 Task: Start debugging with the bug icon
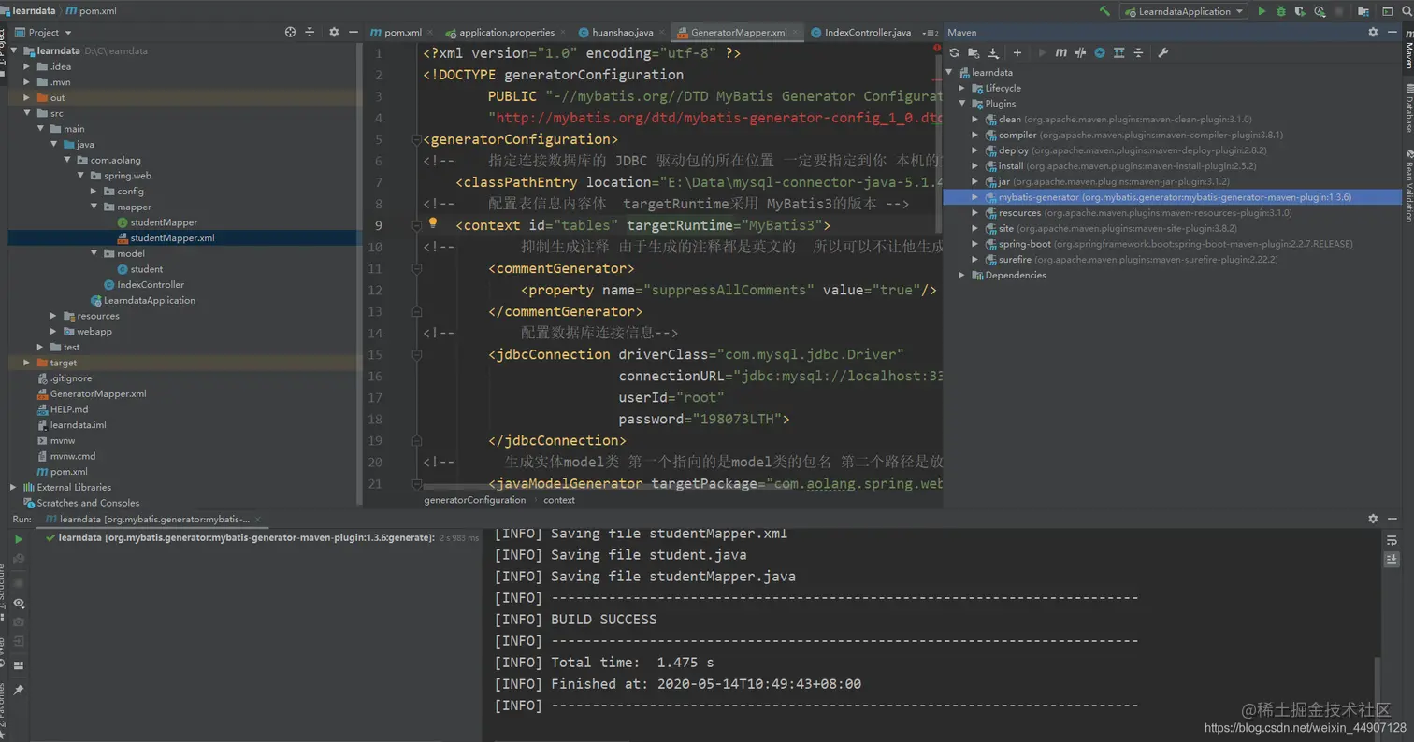[1280, 11]
